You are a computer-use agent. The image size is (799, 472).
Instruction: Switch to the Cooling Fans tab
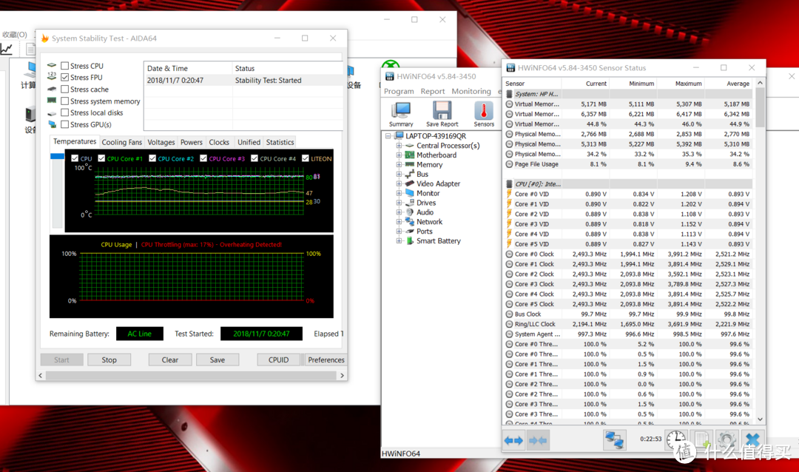(x=122, y=142)
